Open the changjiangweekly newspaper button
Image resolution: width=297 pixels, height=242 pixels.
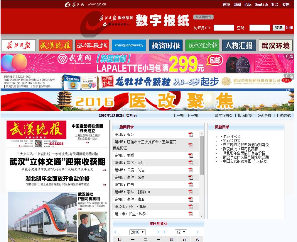[x=129, y=45]
